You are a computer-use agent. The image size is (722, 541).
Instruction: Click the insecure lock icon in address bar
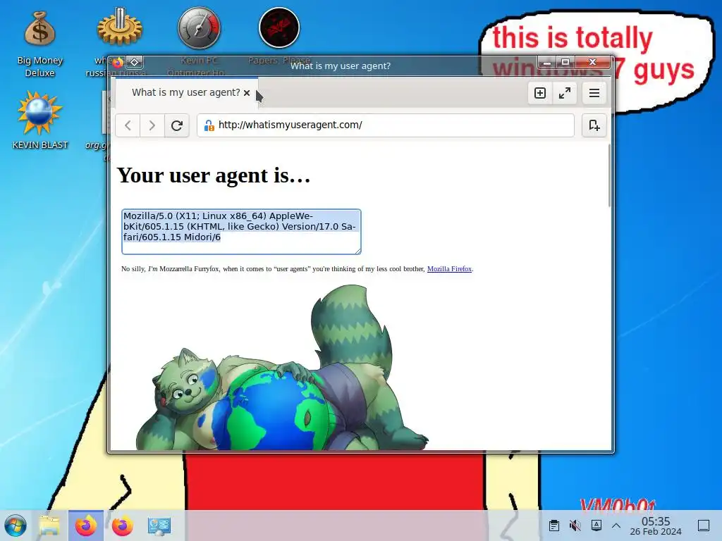pos(209,125)
